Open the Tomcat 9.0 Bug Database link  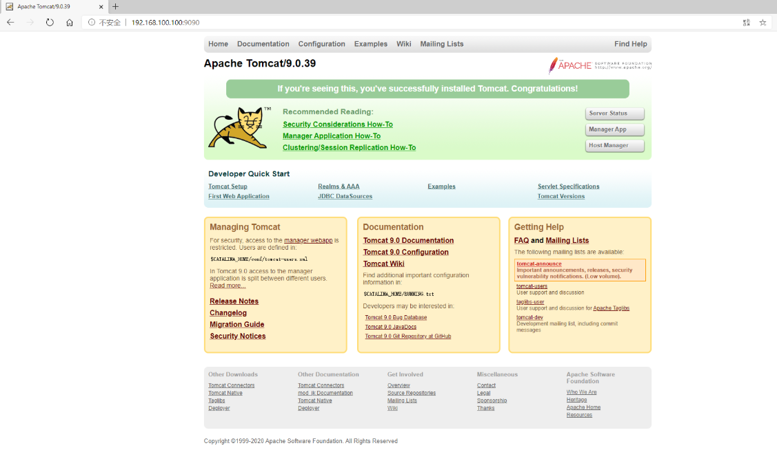396,317
